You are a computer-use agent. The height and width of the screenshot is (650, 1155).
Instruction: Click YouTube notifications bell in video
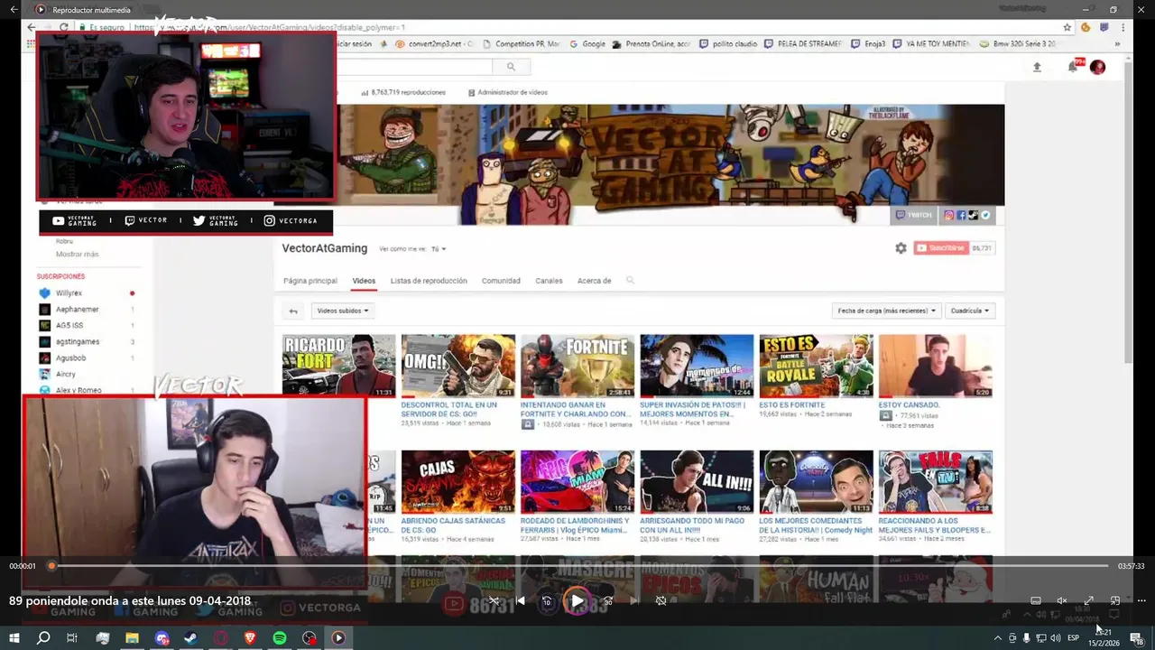(x=1072, y=67)
